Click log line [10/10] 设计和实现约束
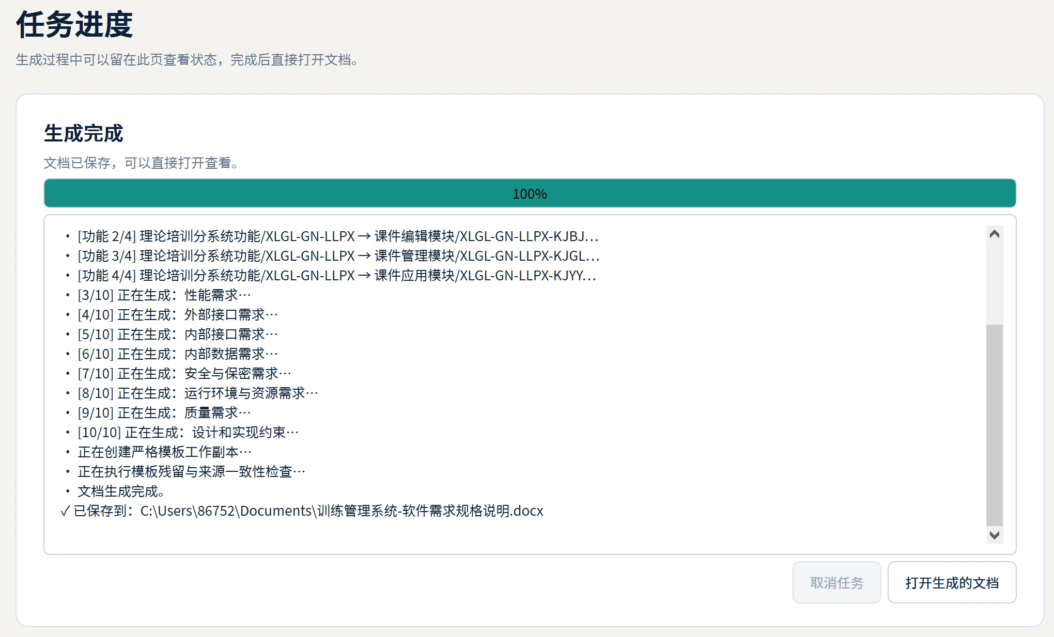The width and height of the screenshot is (1054, 637). [x=188, y=433]
